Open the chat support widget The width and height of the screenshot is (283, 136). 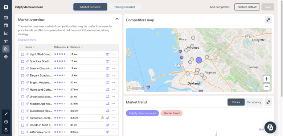(x=270, y=127)
